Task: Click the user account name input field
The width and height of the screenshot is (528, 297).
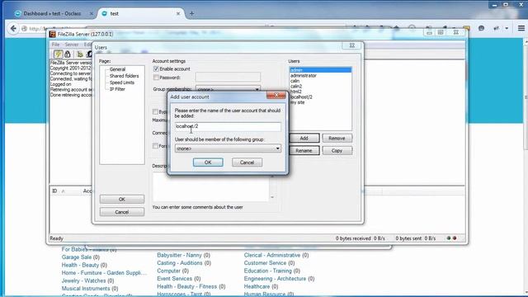Action: 228,126
